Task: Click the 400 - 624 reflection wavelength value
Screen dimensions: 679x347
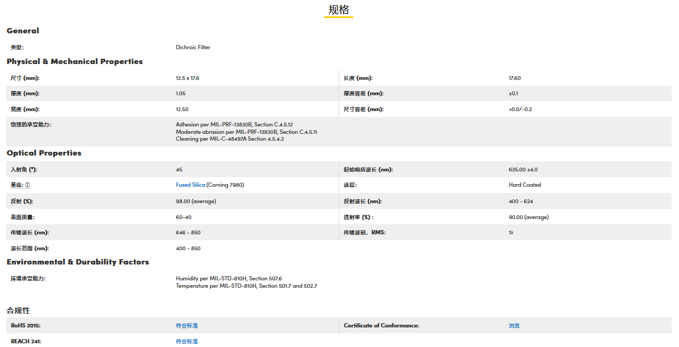Action: coord(521,202)
